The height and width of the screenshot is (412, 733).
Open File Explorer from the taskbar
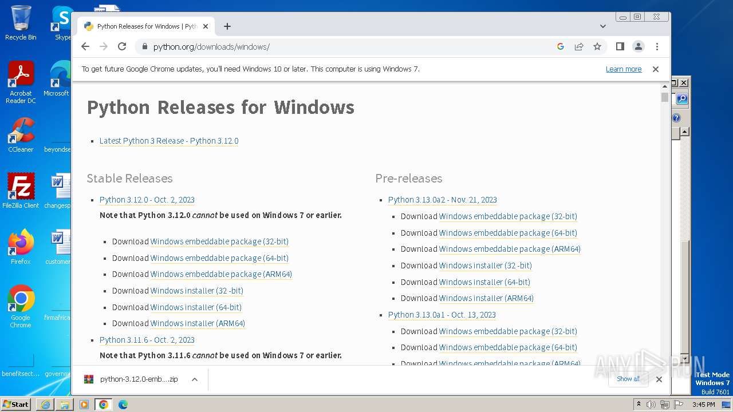[65, 405]
